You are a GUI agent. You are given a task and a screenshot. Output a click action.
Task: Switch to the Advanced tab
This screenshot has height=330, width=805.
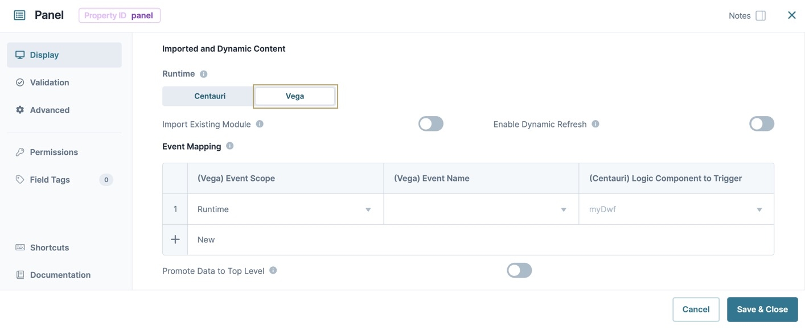[x=64, y=110]
